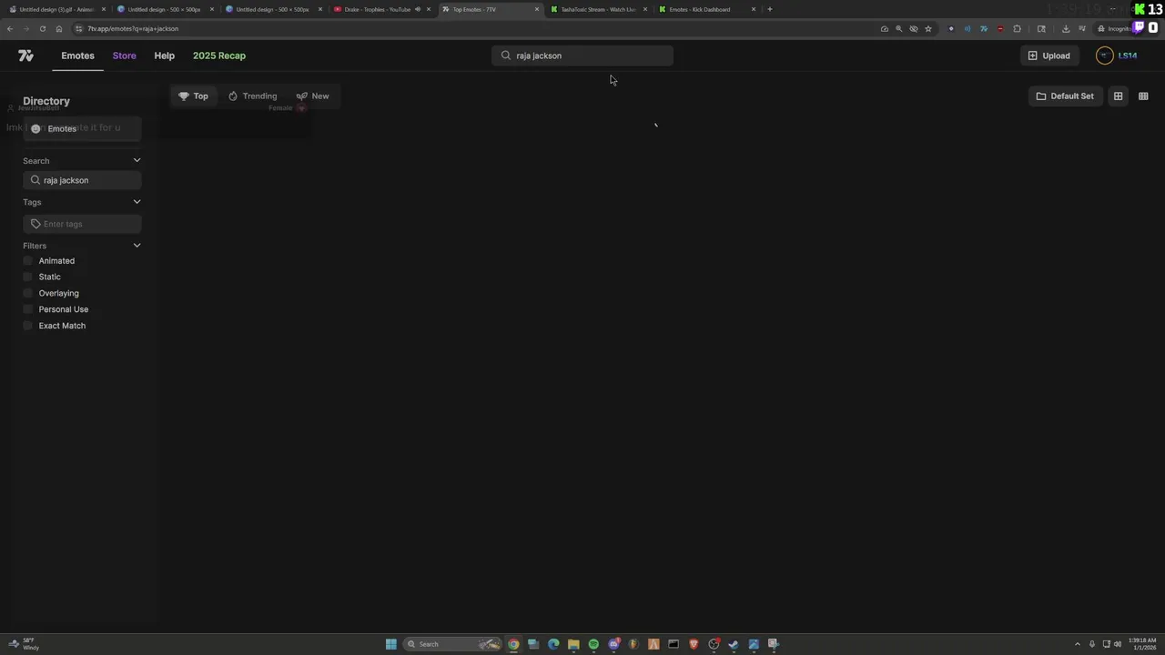
Task: Switch to the compact table layout icon
Action: point(1143,96)
